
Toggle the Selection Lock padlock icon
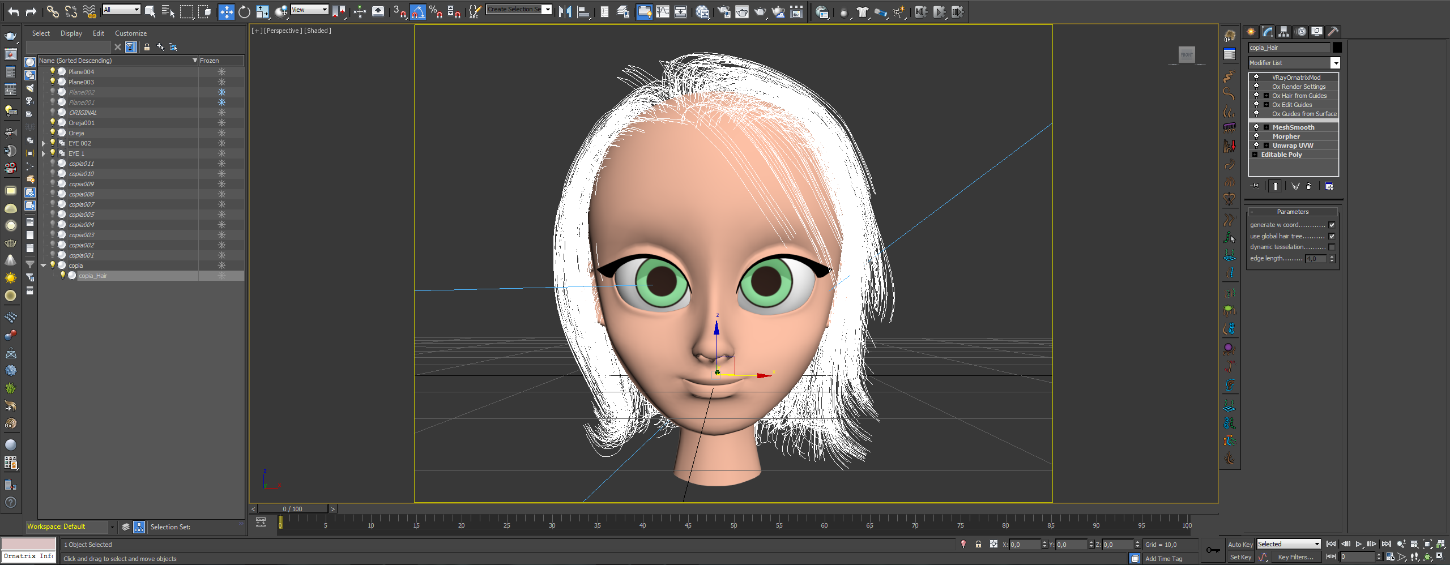tap(978, 544)
